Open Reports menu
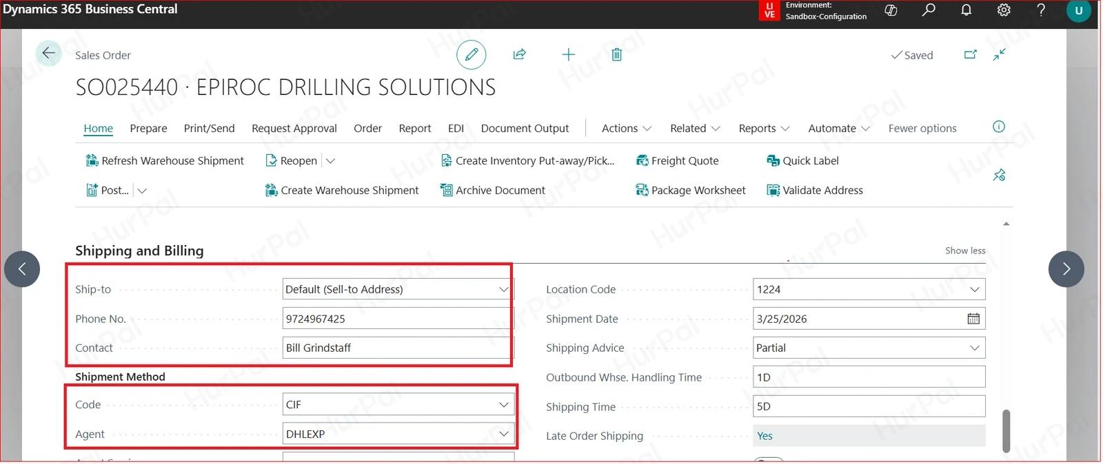The height and width of the screenshot is (464, 1103). coord(764,128)
